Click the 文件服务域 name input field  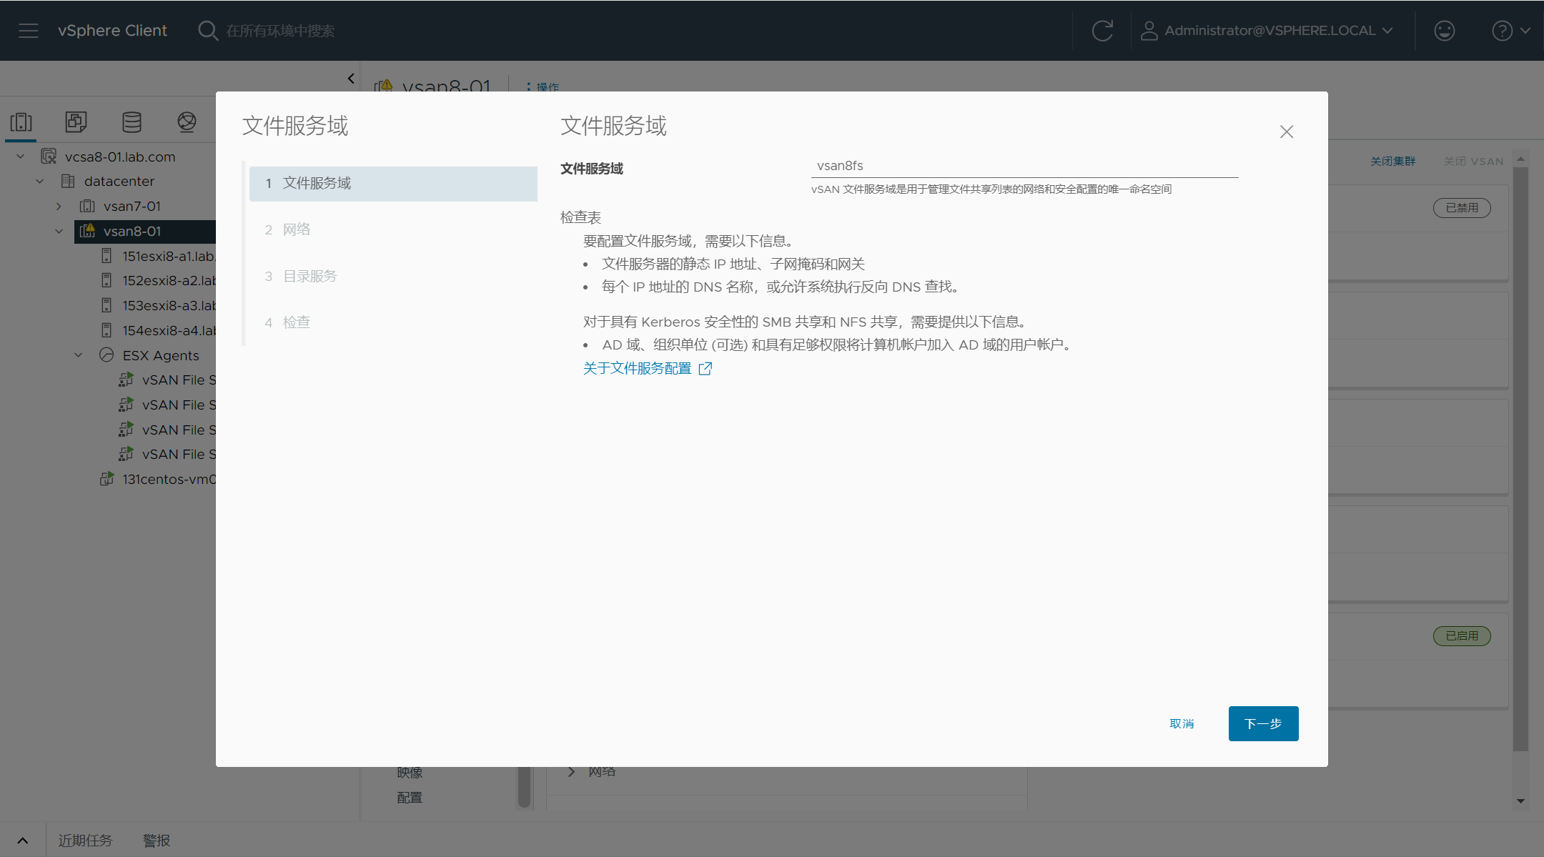coord(1024,166)
